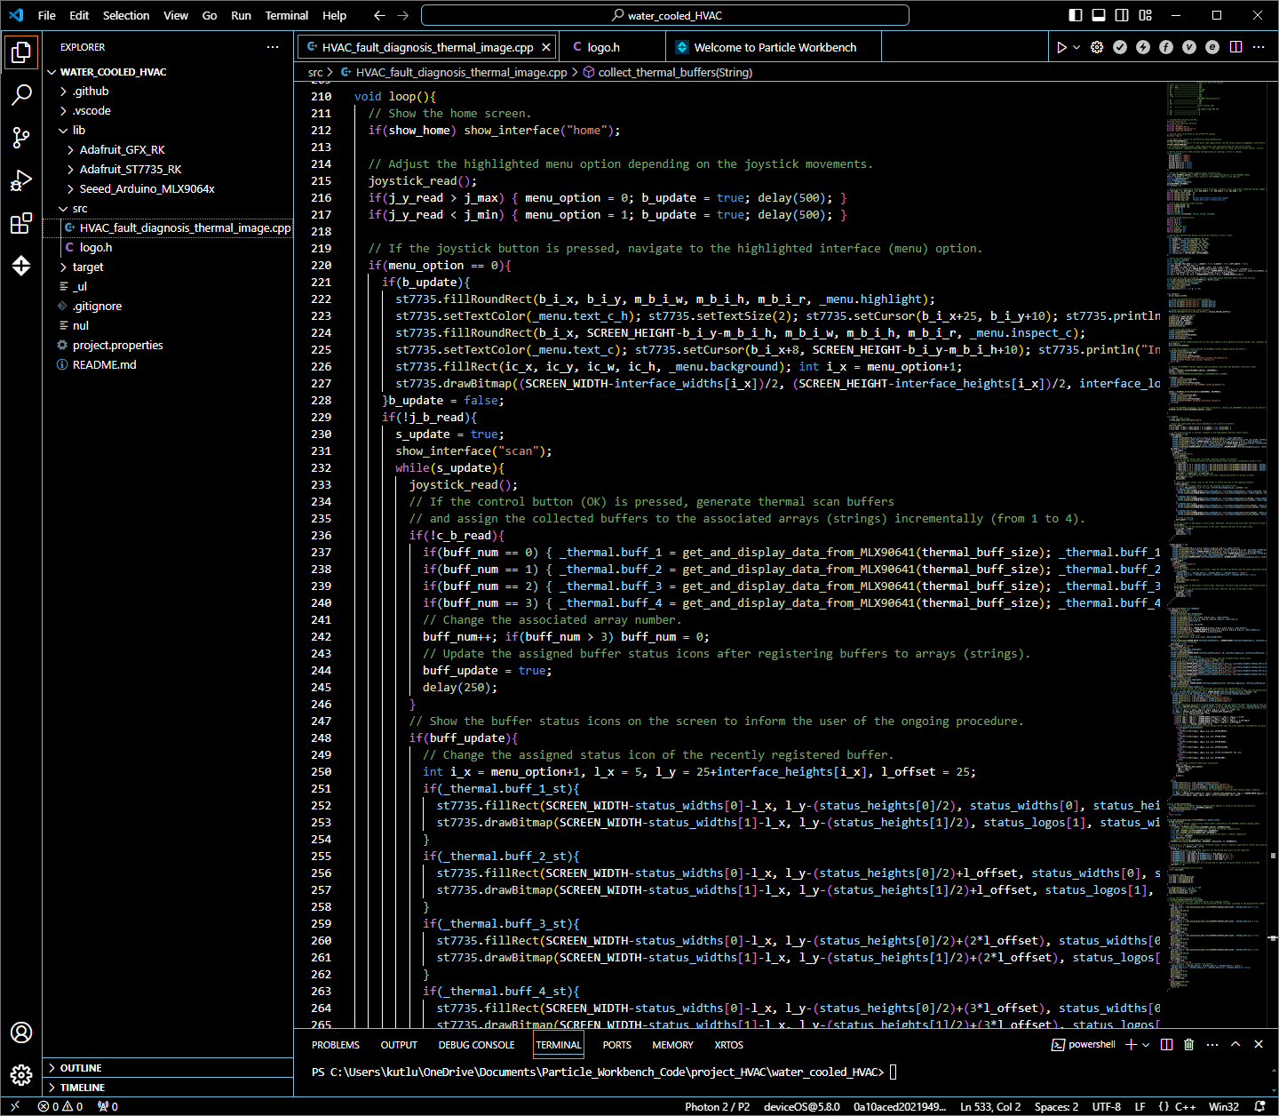Image resolution: width=1279 pixels, height=1116 pixels.
Task: Open the Terminal menu
Action: (286, 15)
